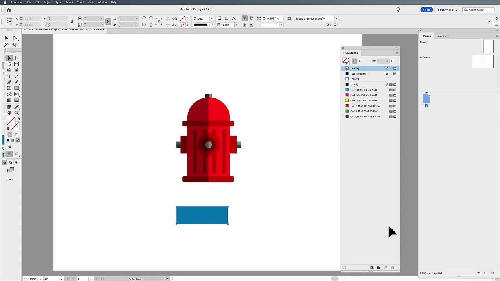Select the [Registration] swatch row
The width and height of the screenshot is (500, 281).
point(370,74)
